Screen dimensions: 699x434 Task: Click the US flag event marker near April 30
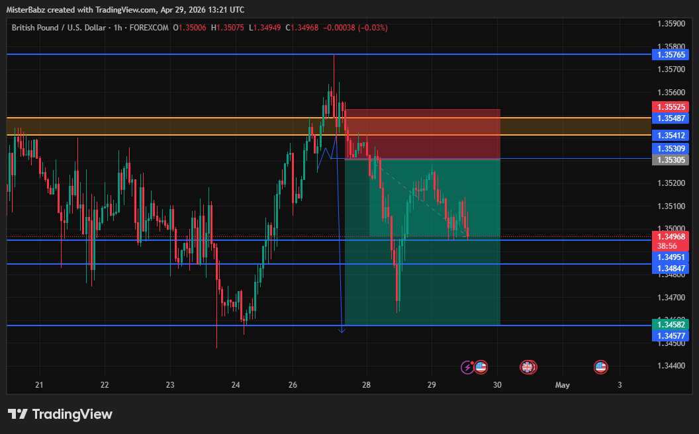(481, 367)
